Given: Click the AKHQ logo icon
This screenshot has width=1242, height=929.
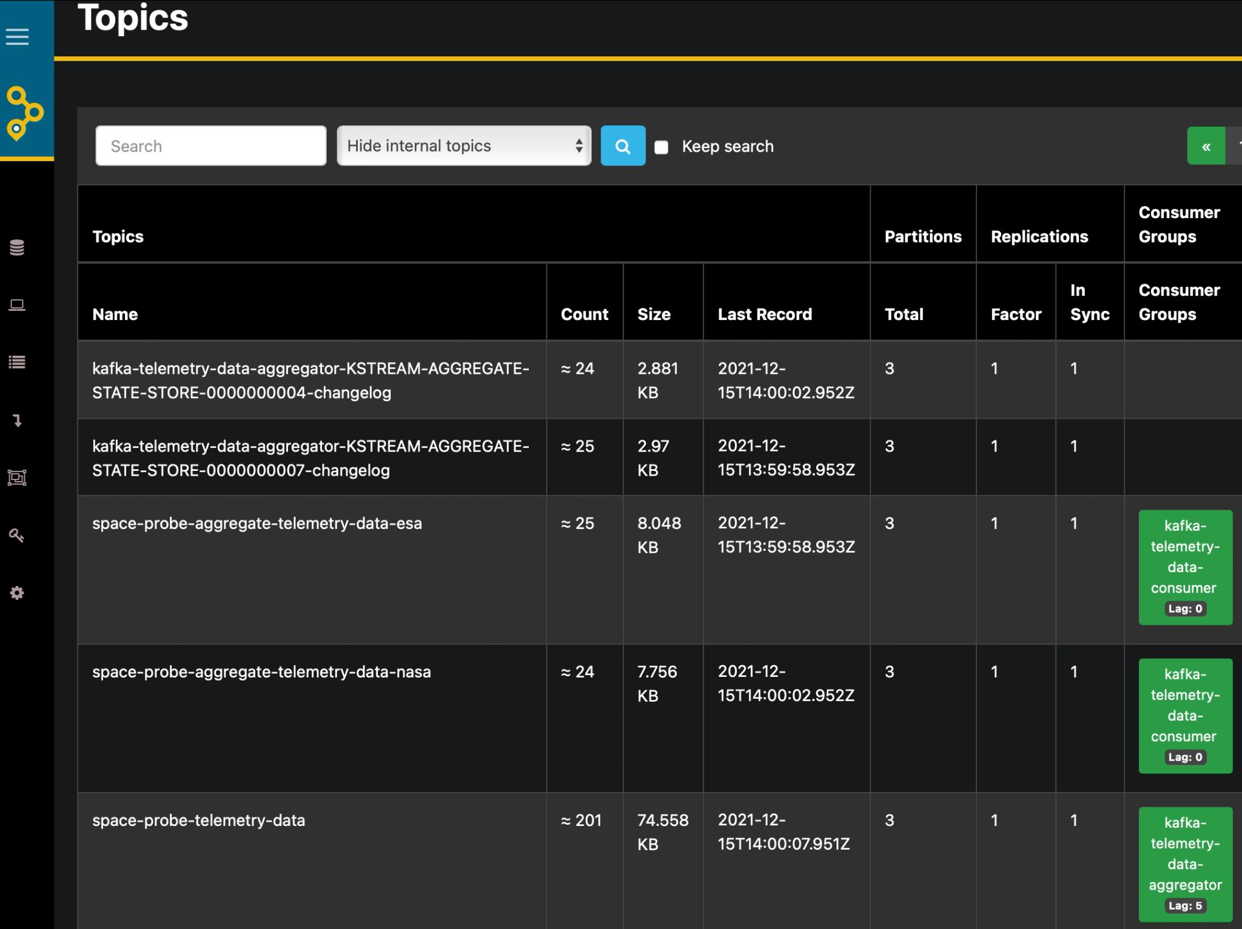Looking at the screenshot, I should click(24, 113).
